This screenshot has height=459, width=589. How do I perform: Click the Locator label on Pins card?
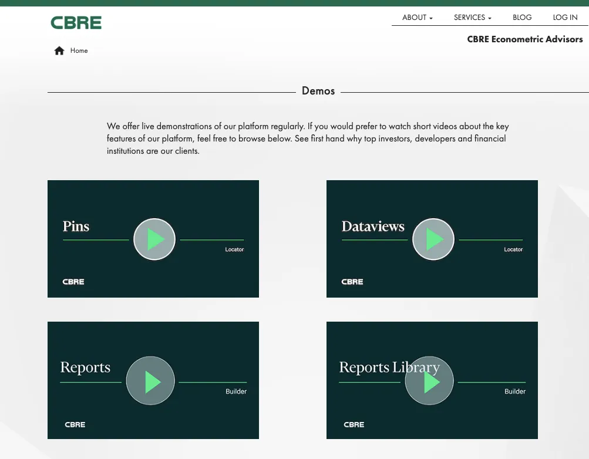point(234,249)
